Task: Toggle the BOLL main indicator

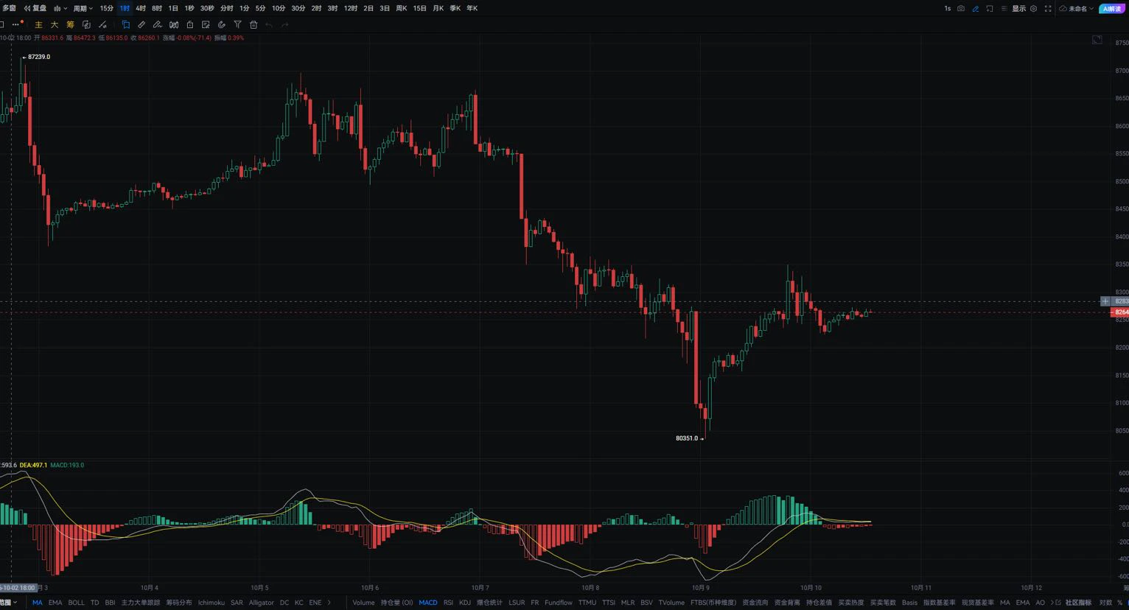Action: coord(77,603)
